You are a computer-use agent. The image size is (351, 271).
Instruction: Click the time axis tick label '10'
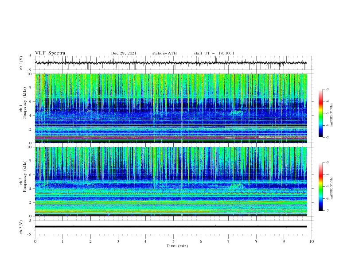(x=312, y=241)
